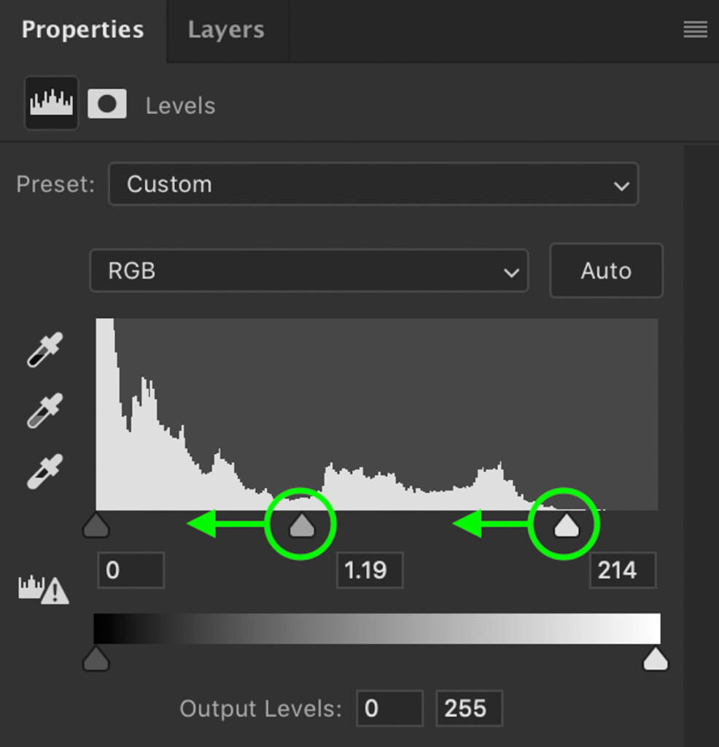The height and width of the screenshot is (747, 719).
Task: Select the black point eyedropper
Action: (44, 349)
